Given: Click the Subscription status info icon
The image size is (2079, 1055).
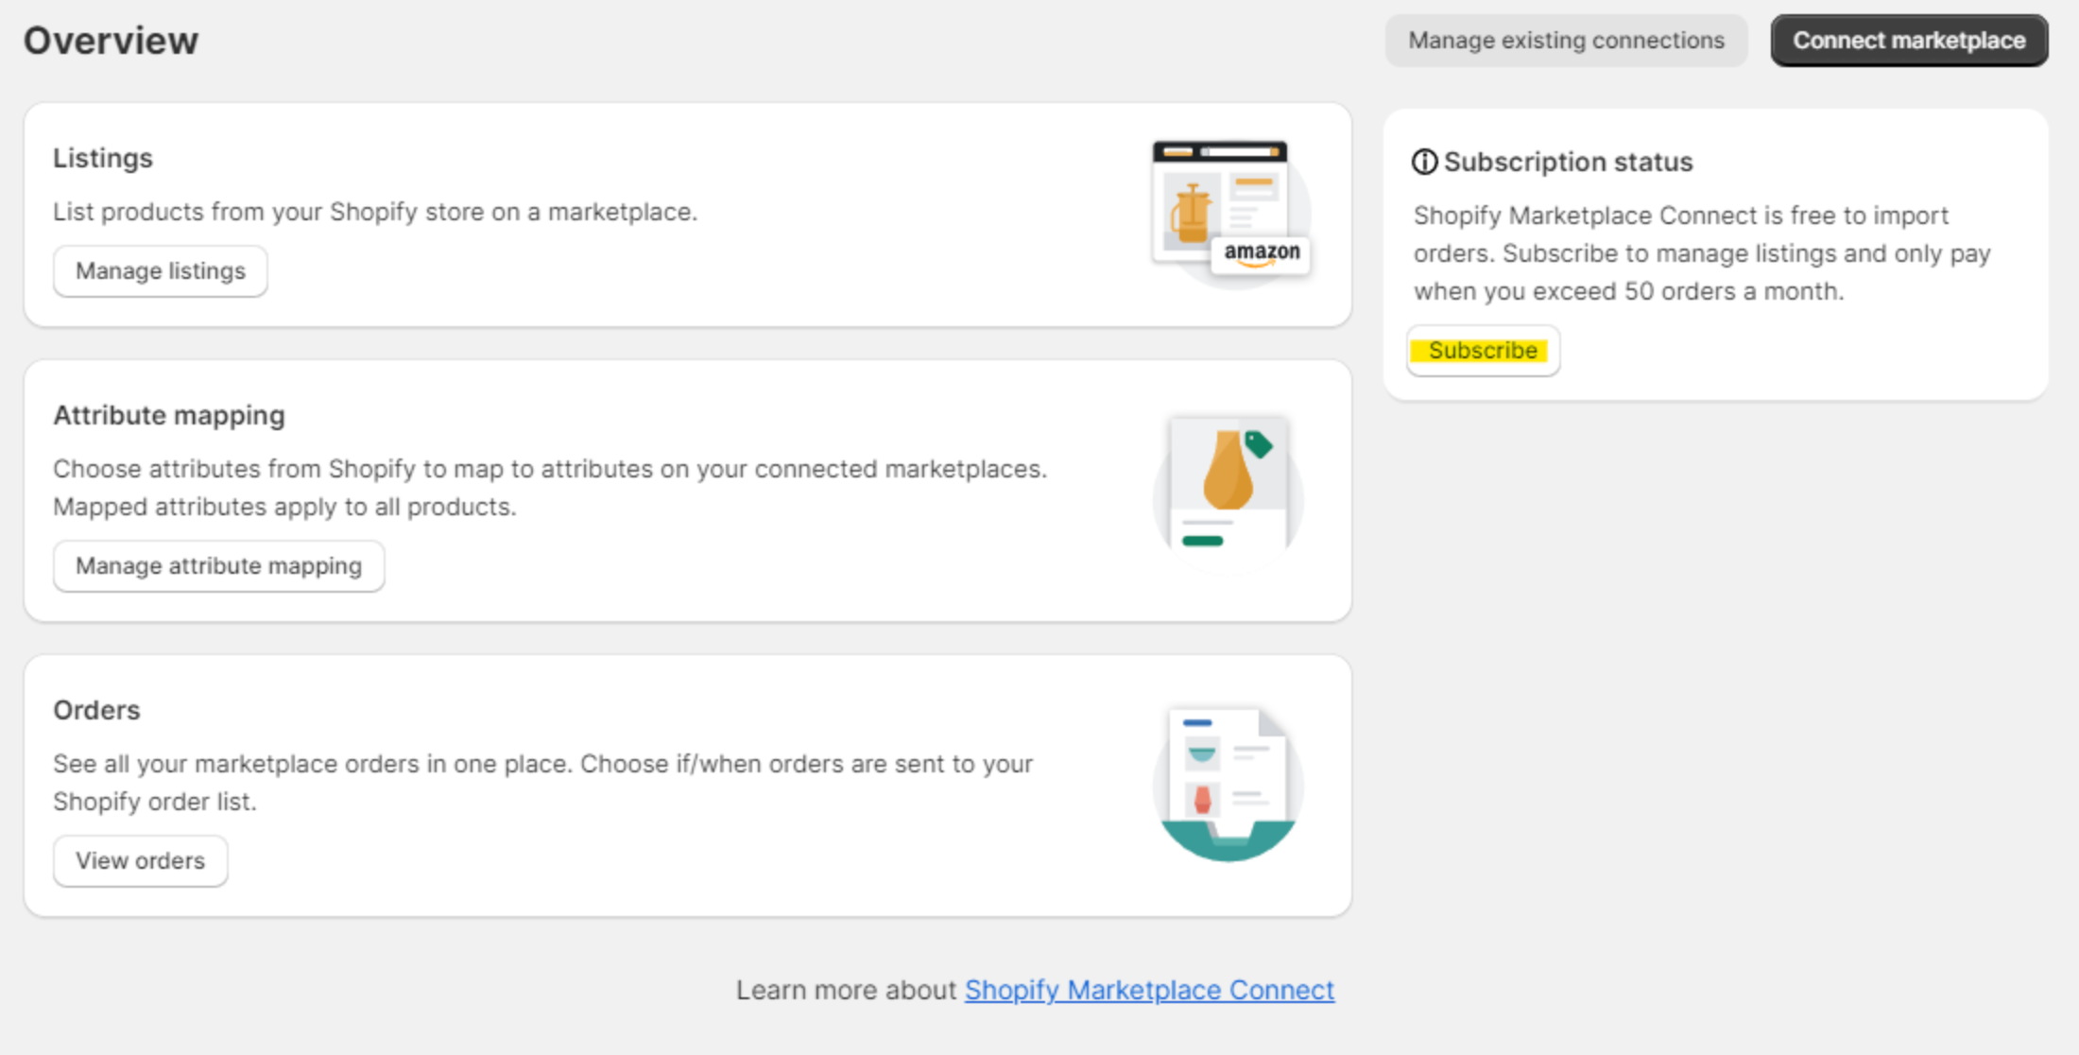Looking at the screenshot, I should click(x=1424, y=162).
